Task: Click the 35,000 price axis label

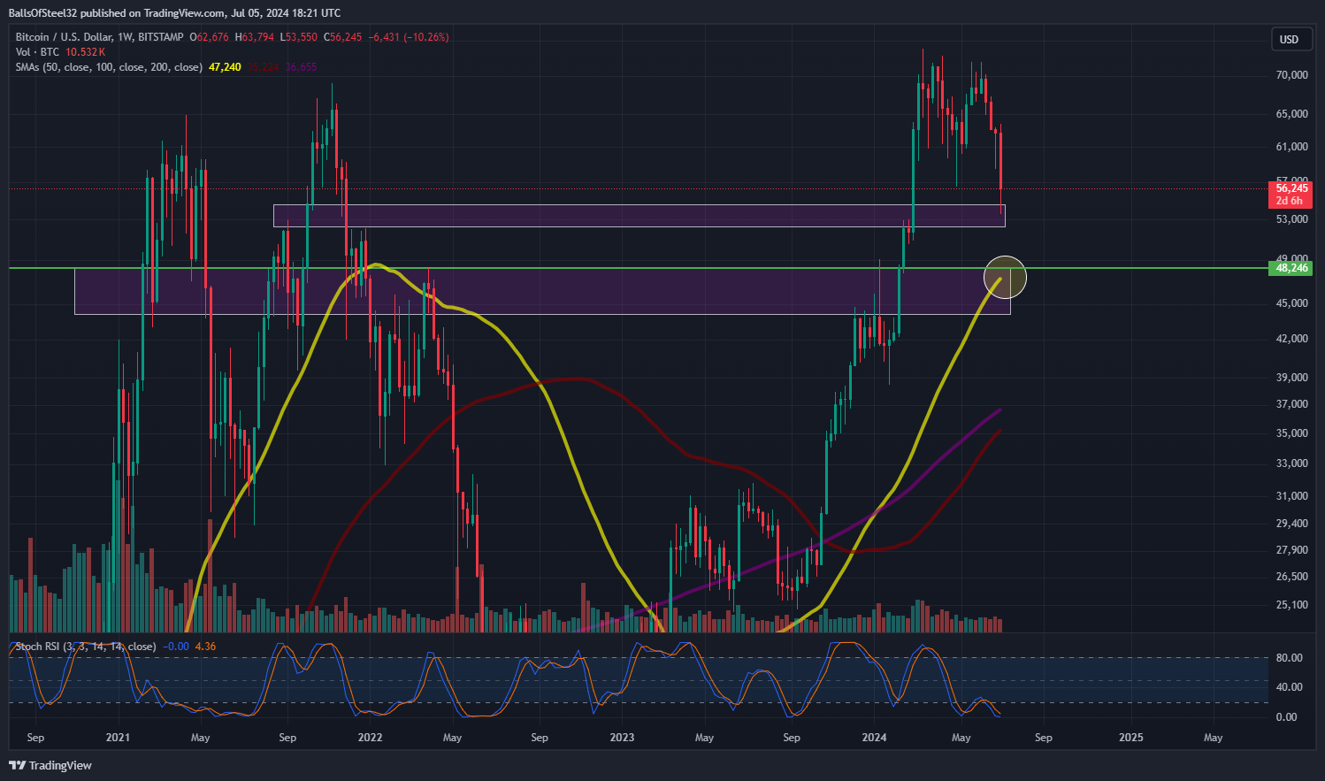Action: (x=1291, y=433)
